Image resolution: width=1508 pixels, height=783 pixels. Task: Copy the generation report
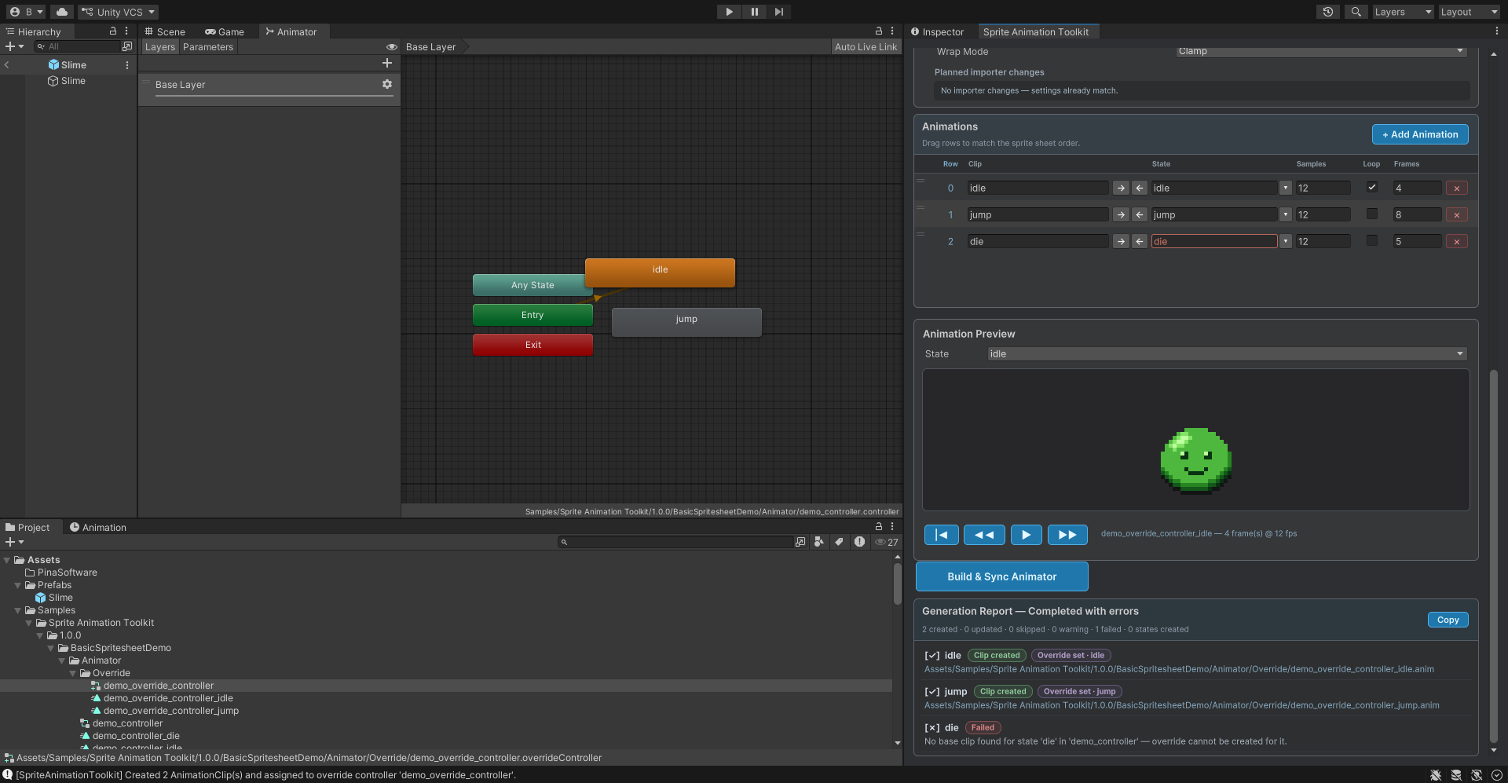tap(1448, 620)
